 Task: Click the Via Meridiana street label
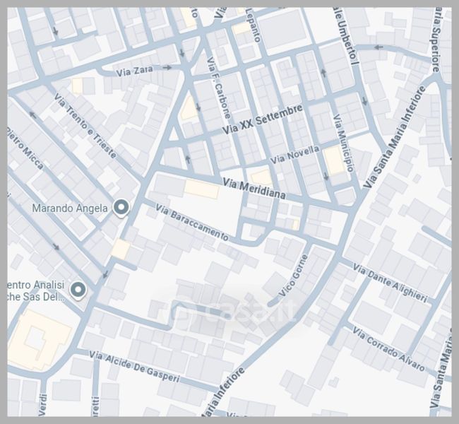click(x=254, y=188)
